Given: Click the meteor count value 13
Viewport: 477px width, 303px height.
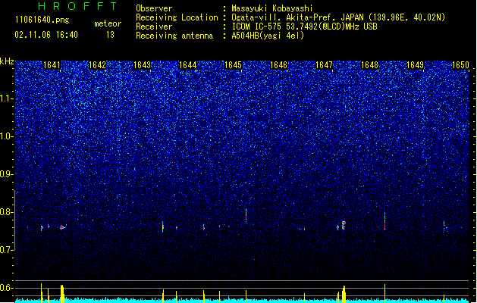Looking at the screenshot, I should tap(110, 35).
